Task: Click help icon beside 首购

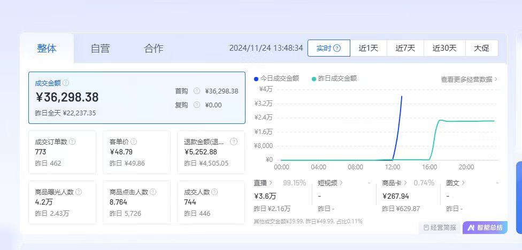Action: pos(197,91)
